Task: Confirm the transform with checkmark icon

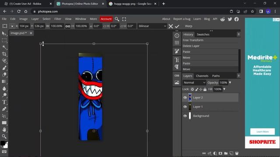Action: coord(177,26)
